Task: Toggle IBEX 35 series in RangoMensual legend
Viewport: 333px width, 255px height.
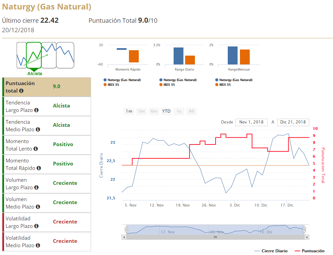Action: click(223, 85)
